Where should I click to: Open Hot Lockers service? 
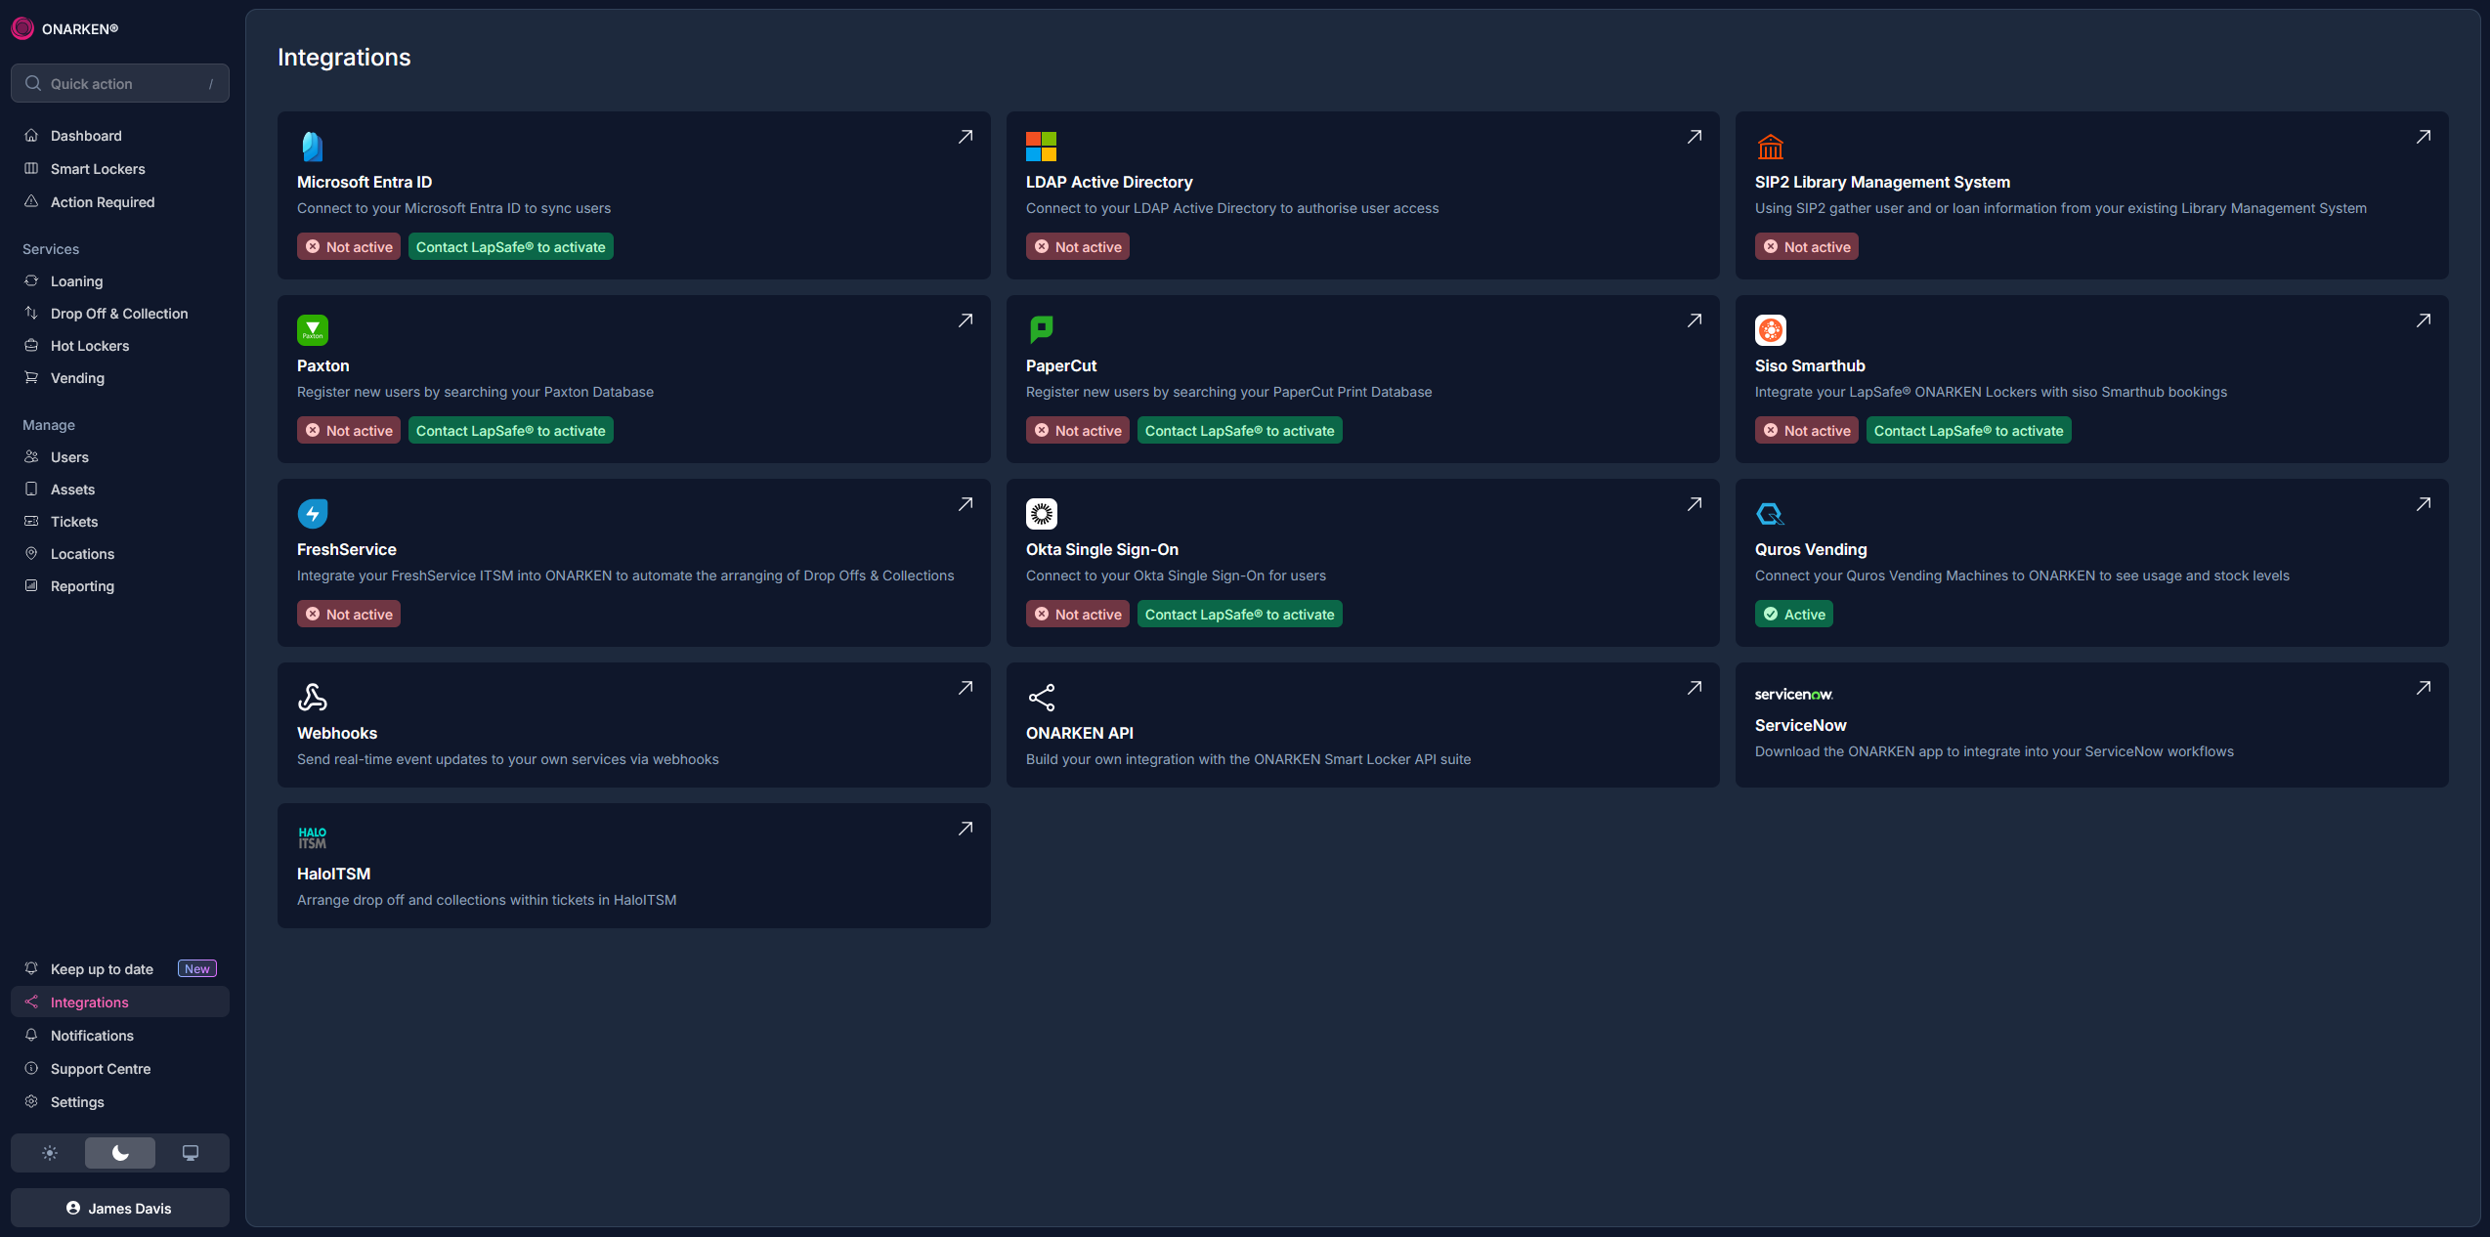(120, 346)
